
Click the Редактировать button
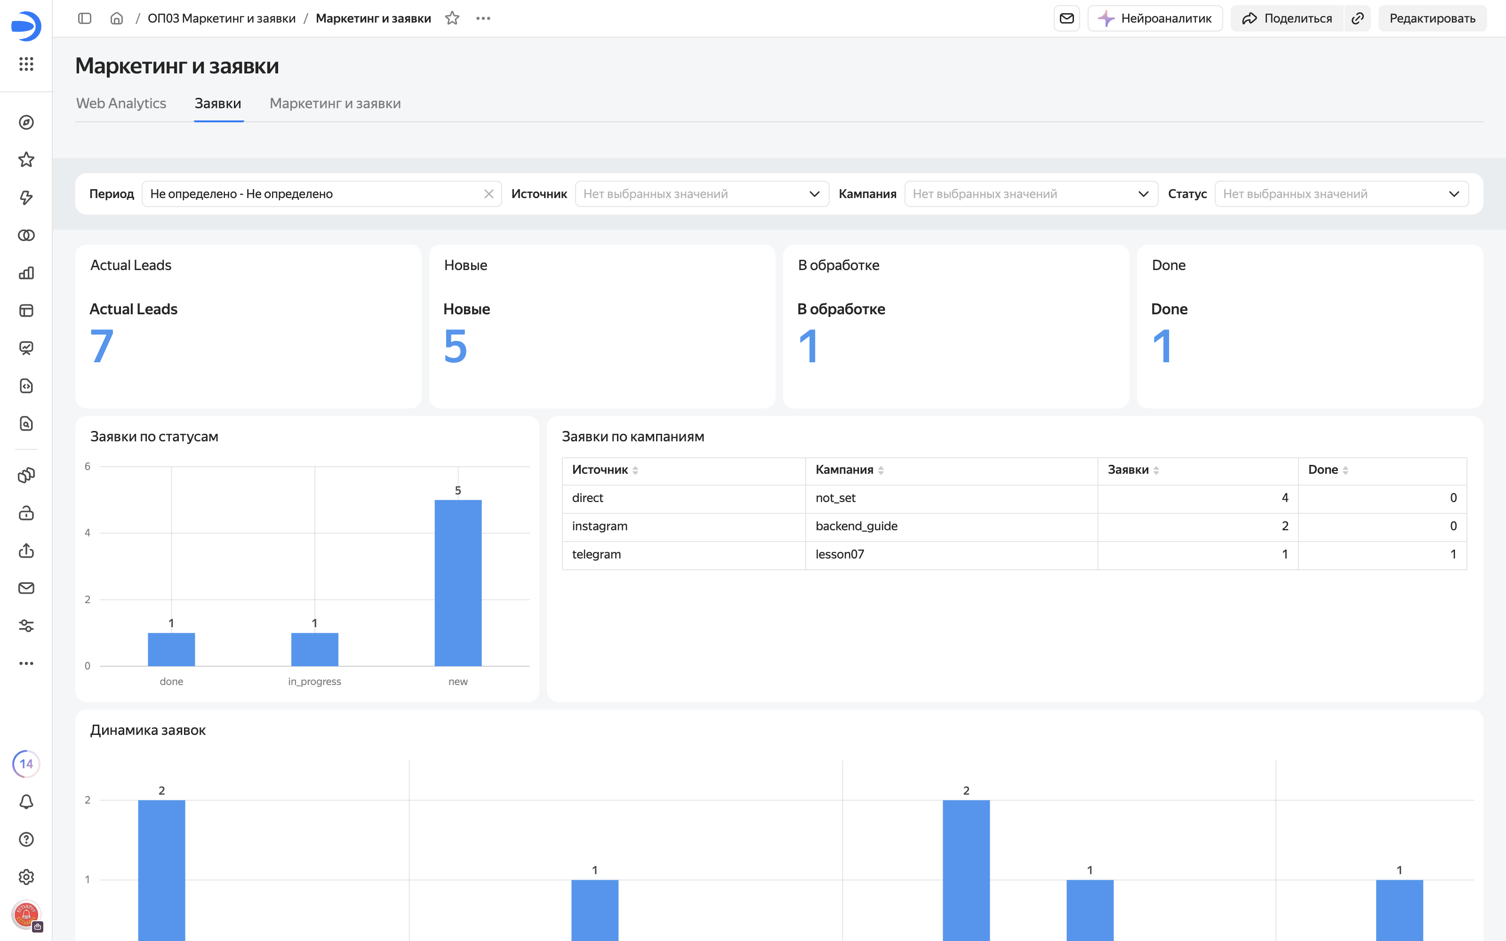1433,19
